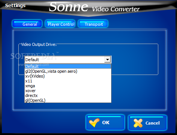Collapse the Video Output Drive dropdown arrow
The height and width of the screenshot is (135, 177).
(x=107, y=60)
